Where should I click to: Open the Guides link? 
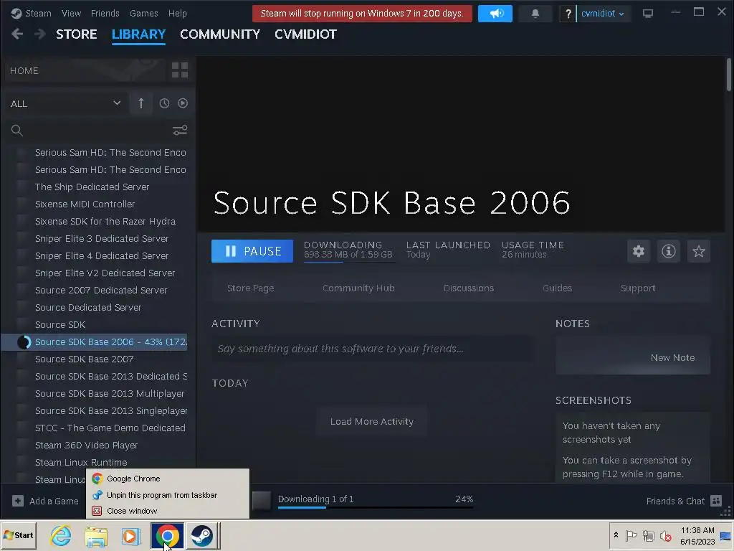[x=557, y=288]
